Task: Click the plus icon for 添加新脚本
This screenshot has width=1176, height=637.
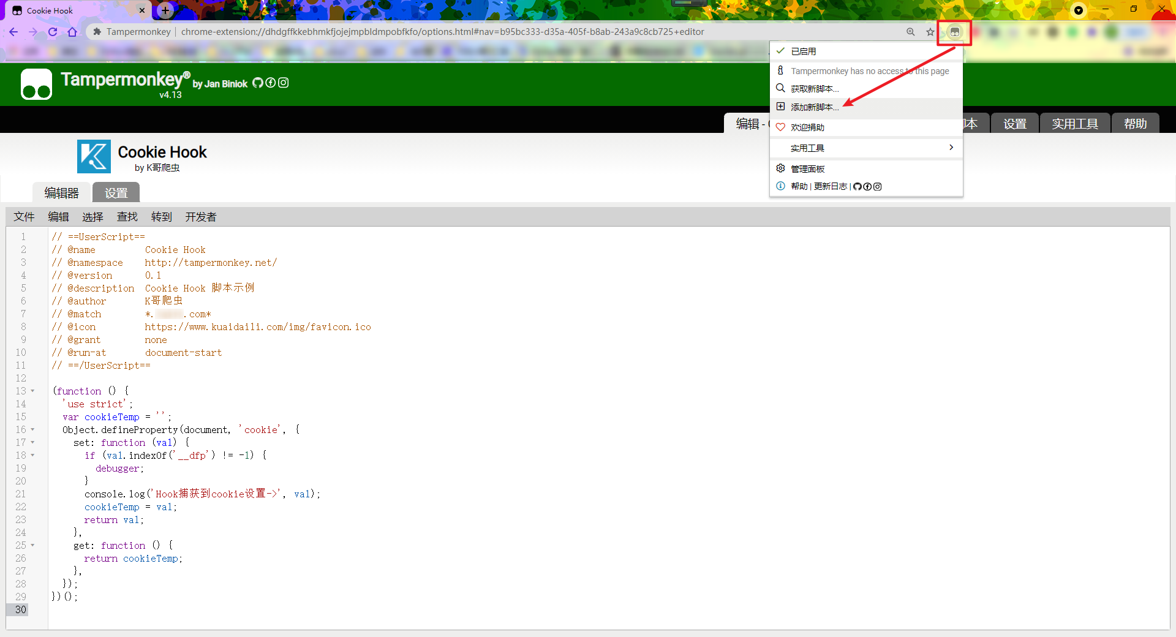Action: [780, 107]
